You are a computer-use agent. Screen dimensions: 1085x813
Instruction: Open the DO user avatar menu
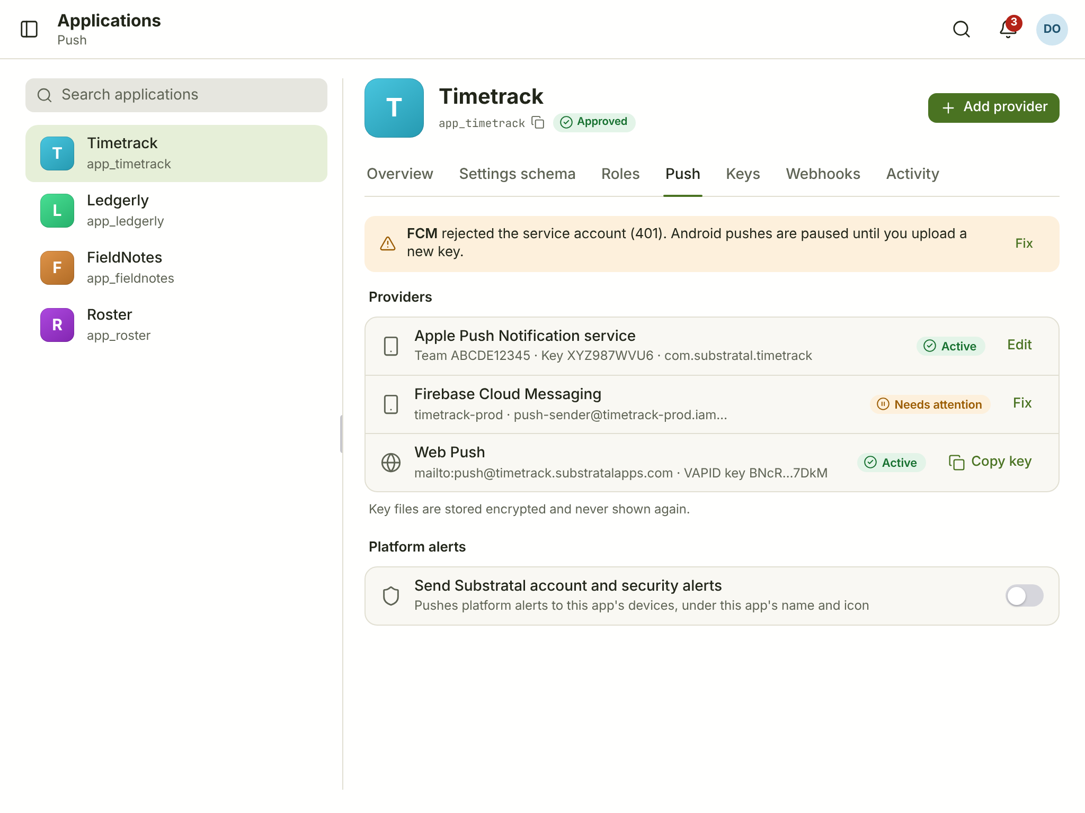coord(1052,29)
